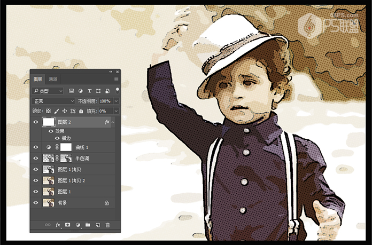Click the delete layer trash icon

click(107, 225)
